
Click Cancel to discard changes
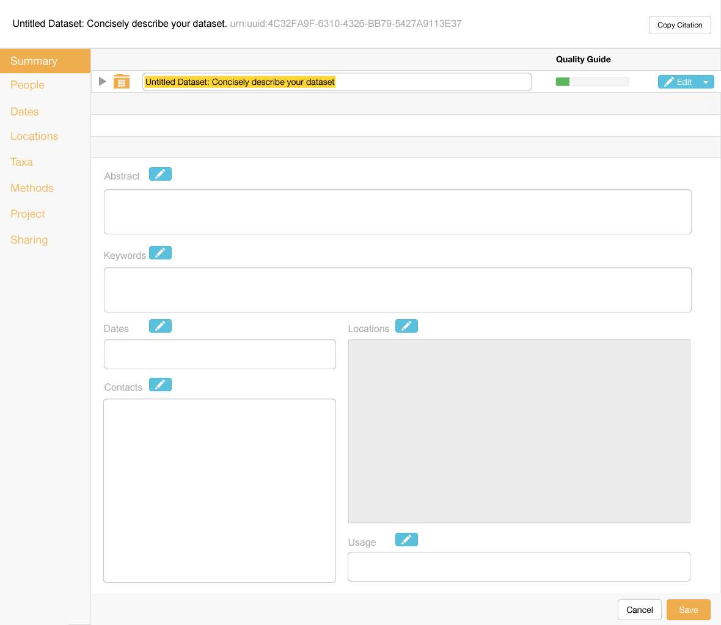(x=639, y=610)
